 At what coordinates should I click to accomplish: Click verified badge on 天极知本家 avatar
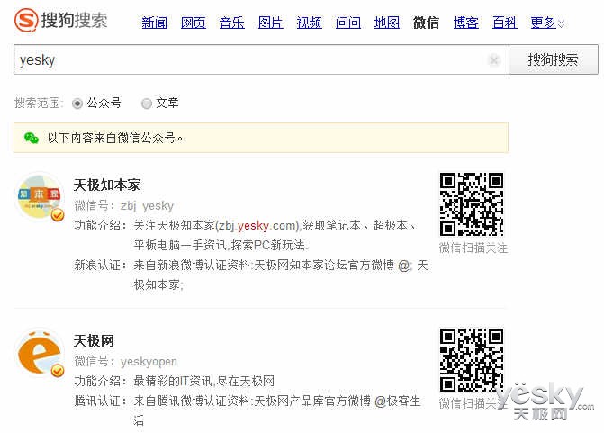pos(57,216)
